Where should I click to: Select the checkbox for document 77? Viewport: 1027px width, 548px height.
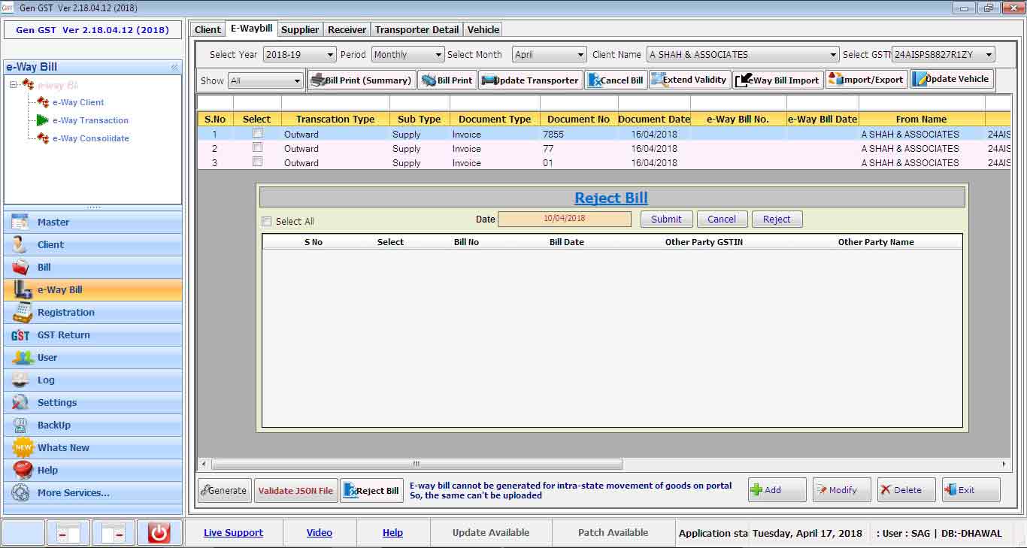[x=257, y=148]
